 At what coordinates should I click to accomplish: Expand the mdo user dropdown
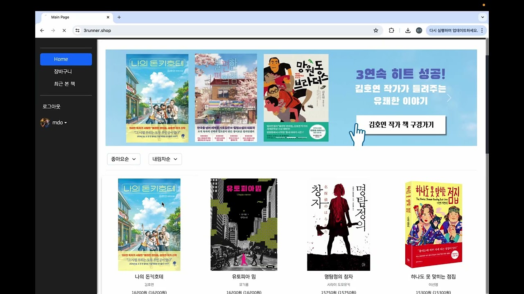[x=60, y=122]
